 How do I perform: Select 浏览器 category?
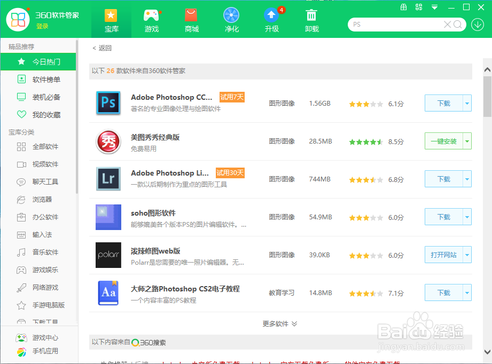click(x=38, y=199)
